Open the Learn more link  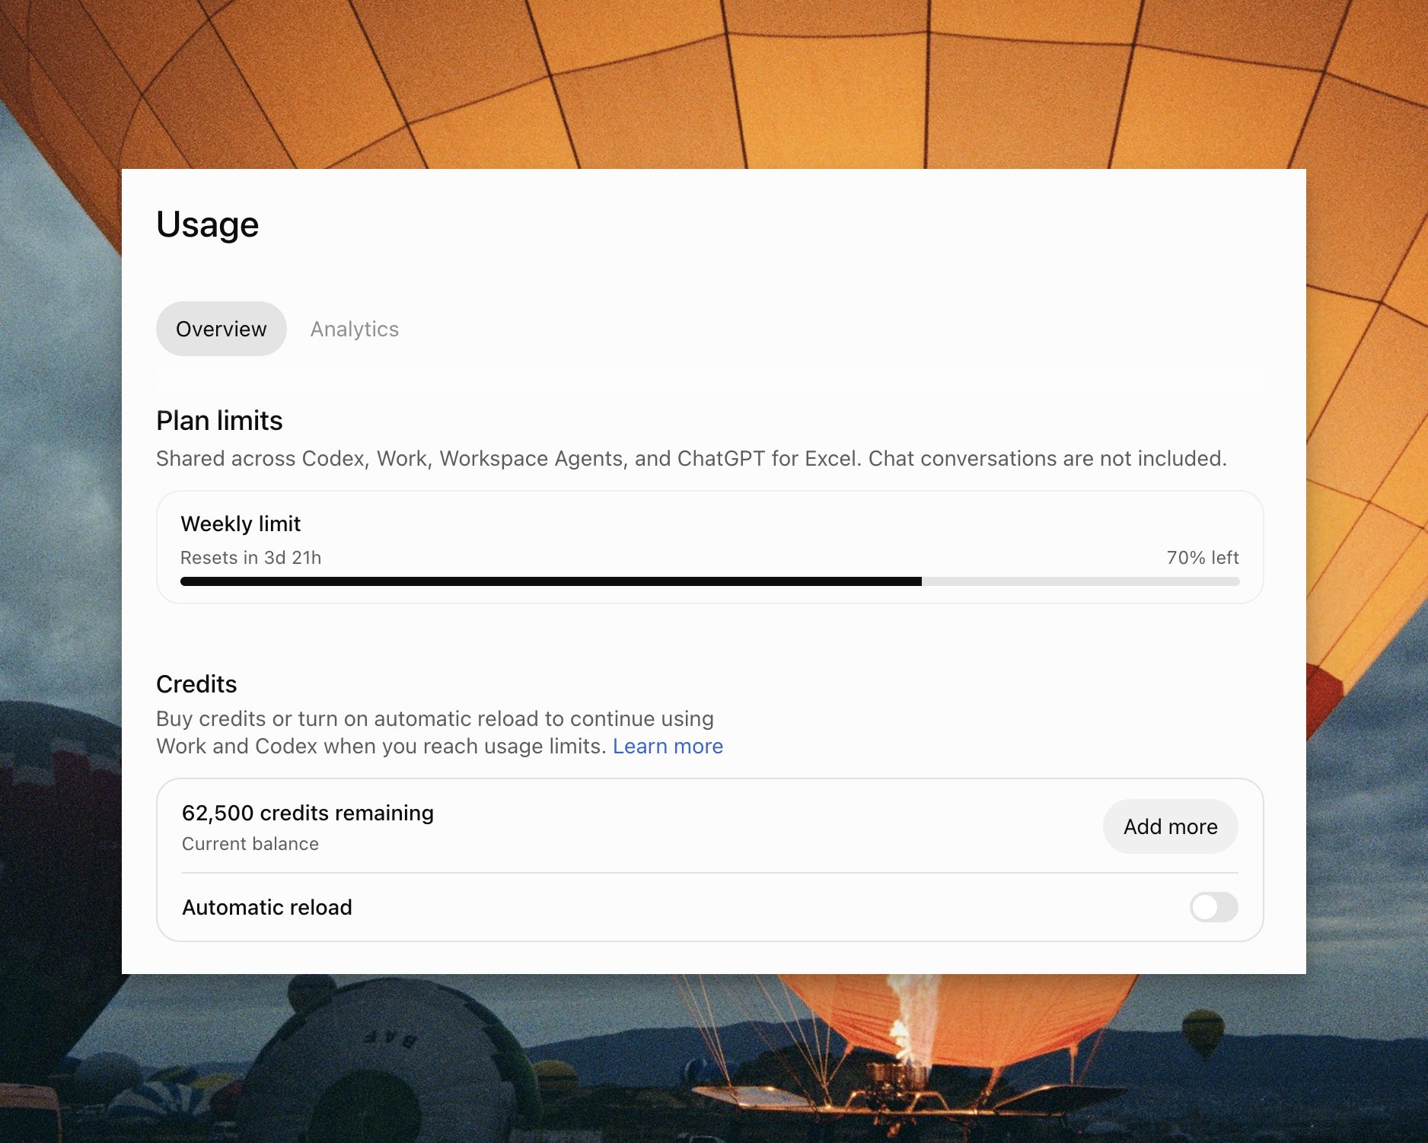point(668,746)
